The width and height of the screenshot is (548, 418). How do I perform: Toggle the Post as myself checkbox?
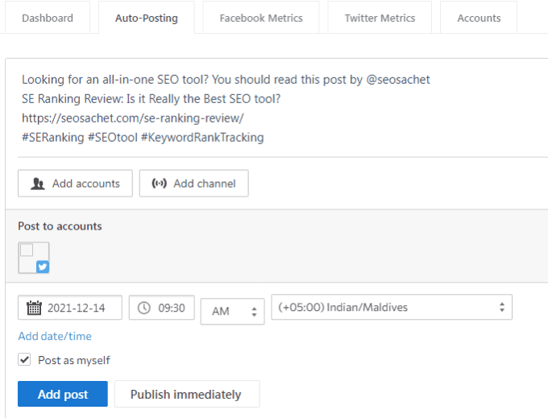pyautogui.click(x=24, y=359)
